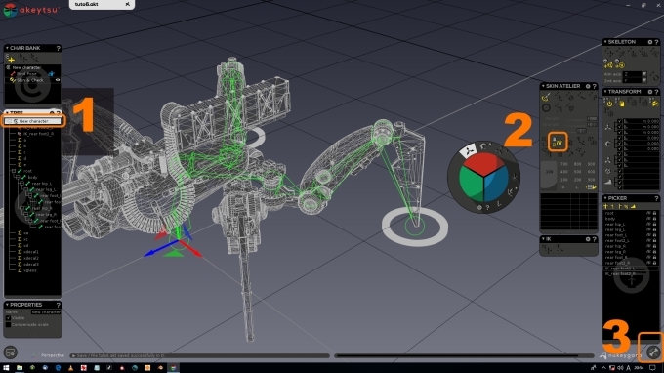Select the tuto6.akt file tab
664x373 pixels.
pos(86,4)
